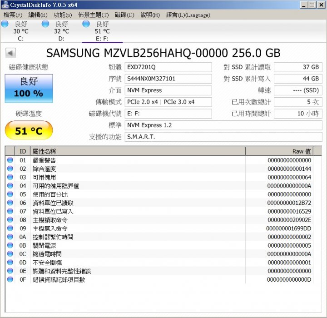Click the total host reads value 37 GB
This screenshot has height=318, width=327.
pyautogui.click(x=298, y=67)
